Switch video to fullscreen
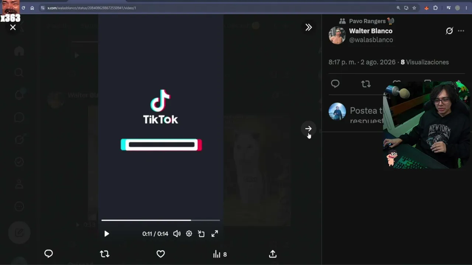Viewport: 472px width, 265px height. tap(215, 234)
